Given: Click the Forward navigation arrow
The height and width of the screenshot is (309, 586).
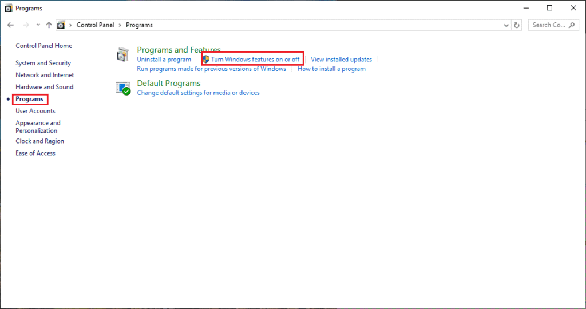Looking at the screenshot, I should 26,25.
